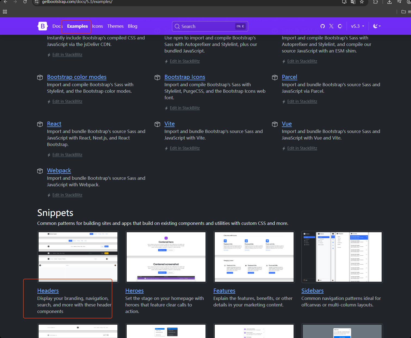The height and width of the screenshot is (338, 411).
Task: Click Edit in StackBlitz under the ESM shim description
Action: 302,61
